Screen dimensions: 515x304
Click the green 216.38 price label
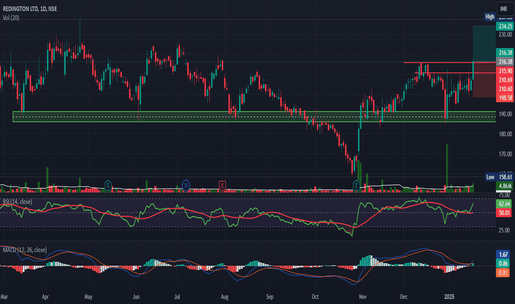click(x=505, y=53)
